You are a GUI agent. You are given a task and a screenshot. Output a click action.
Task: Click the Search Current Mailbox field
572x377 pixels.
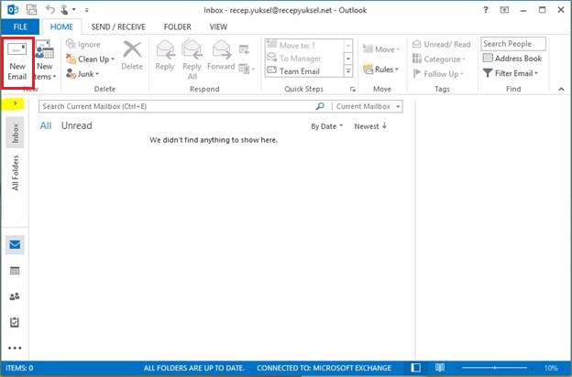[177, 106]
